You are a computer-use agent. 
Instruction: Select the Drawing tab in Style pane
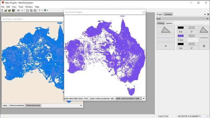click(160, 23)
